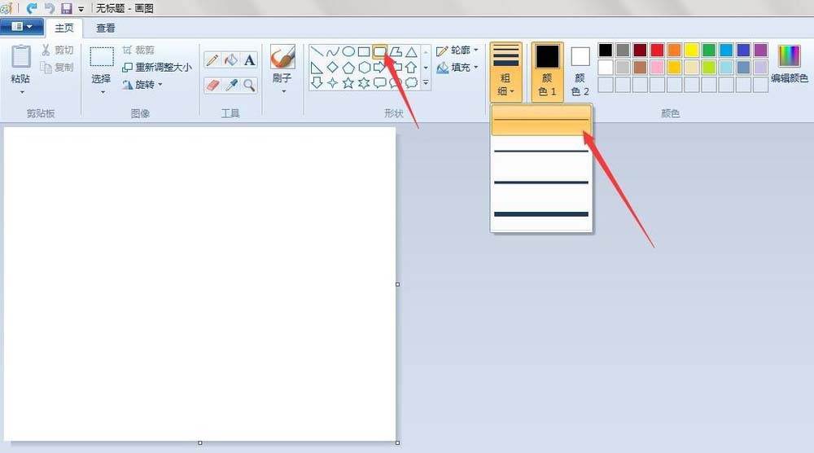
Task: Activate 颜色 1 foreground color
Action: click(x=547, y=72)
